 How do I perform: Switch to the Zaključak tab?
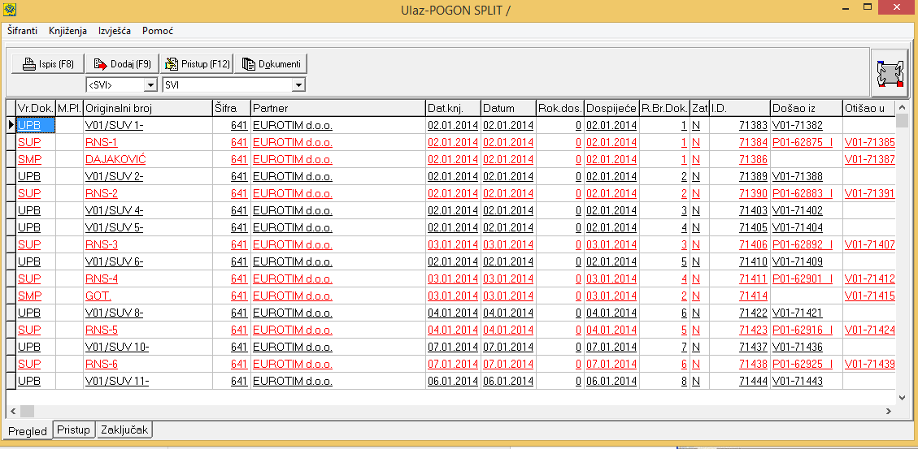(124, 430)
